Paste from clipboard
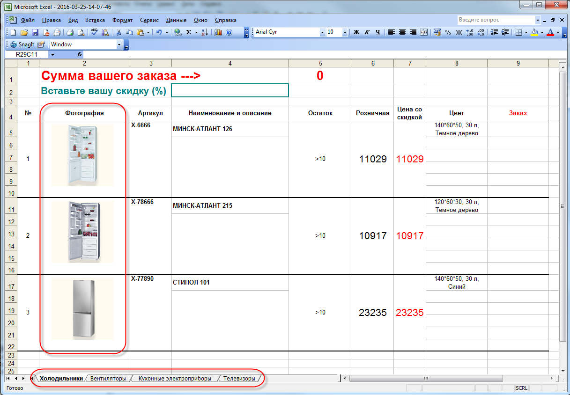The width and height of the screenshot is (570, 395). tap(141, 32)
